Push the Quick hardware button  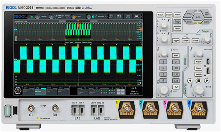tap(177, 29)
